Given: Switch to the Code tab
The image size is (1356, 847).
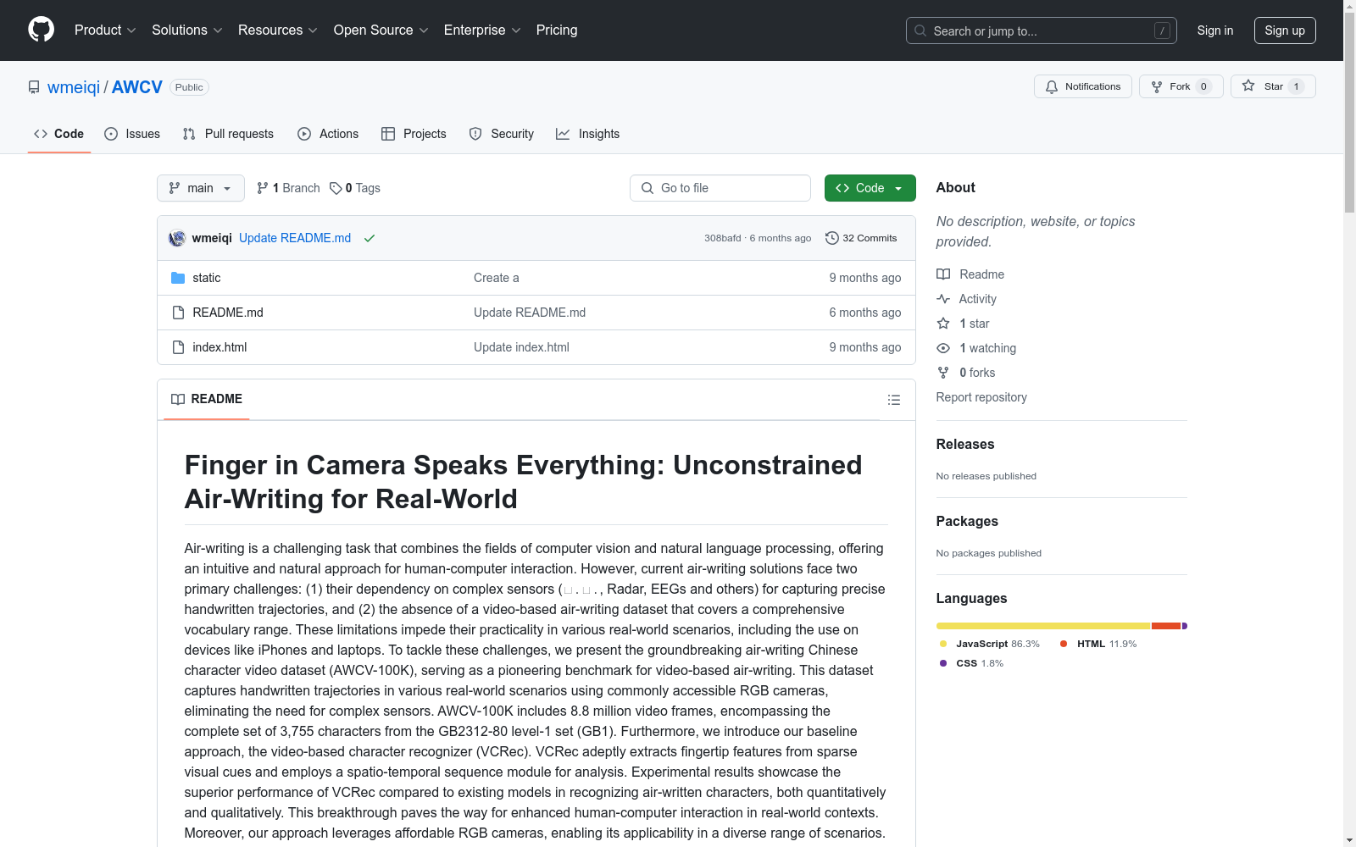Looking at the screenshot, I should pyautogui.click(x=59, y=134).
